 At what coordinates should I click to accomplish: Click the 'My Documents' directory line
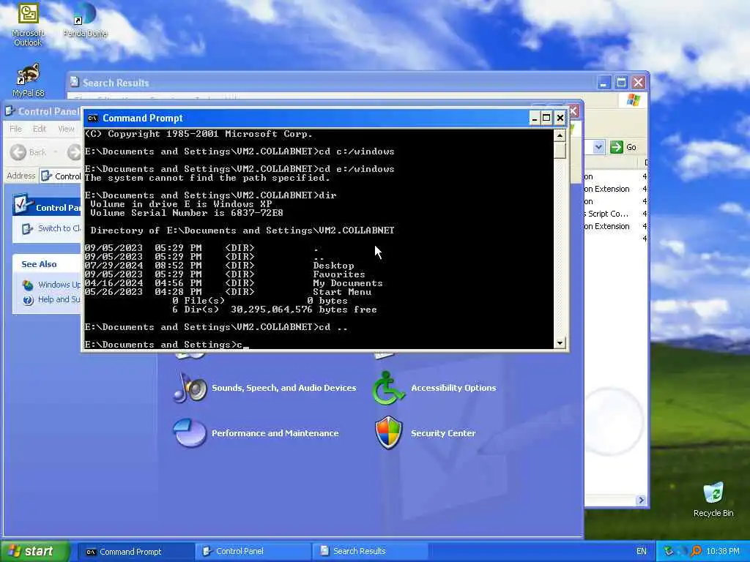(x=234, y=283)
